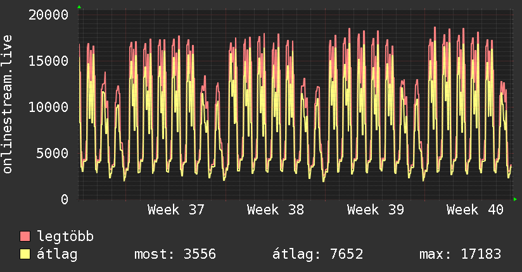Click the pink legtöbb legend swatch
Viewport: 522px width, 272px height.
pos(25,236)
